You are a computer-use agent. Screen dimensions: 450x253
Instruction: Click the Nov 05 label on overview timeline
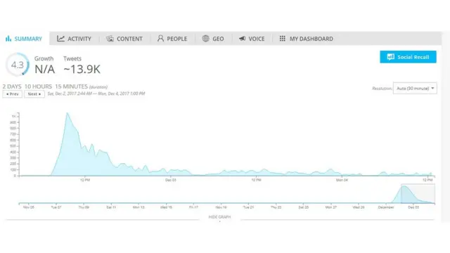pos(28,207)
